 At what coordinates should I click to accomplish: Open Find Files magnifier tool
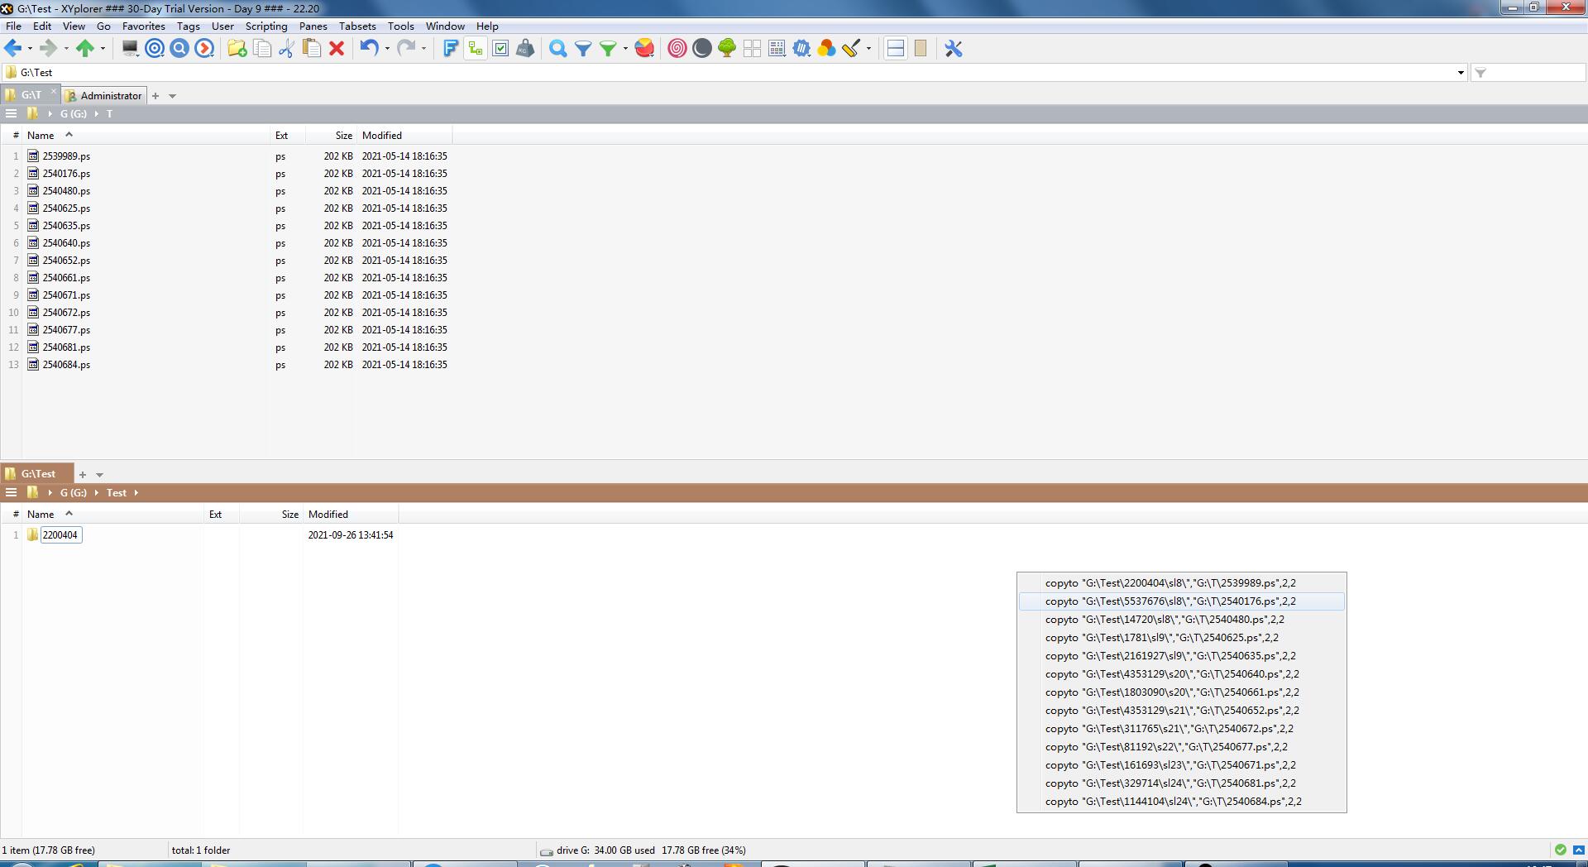(x=558, y=49)
